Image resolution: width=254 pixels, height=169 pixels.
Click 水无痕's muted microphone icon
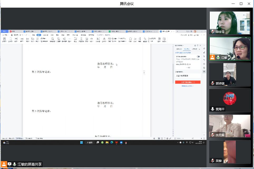pos(213,135)
